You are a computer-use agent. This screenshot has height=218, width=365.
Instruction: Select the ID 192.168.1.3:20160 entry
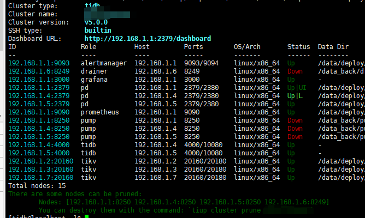[41, 169]
